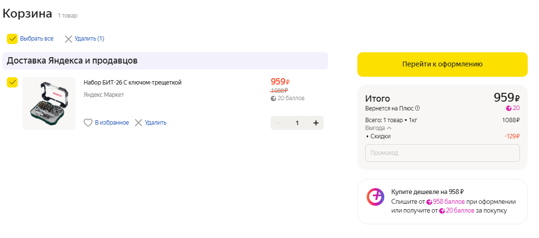Image resolution: width=539 pixels, height=238 pixels.
Task: Click the Plus points icon by 20 баллов
Action: [x=274, y=98]
